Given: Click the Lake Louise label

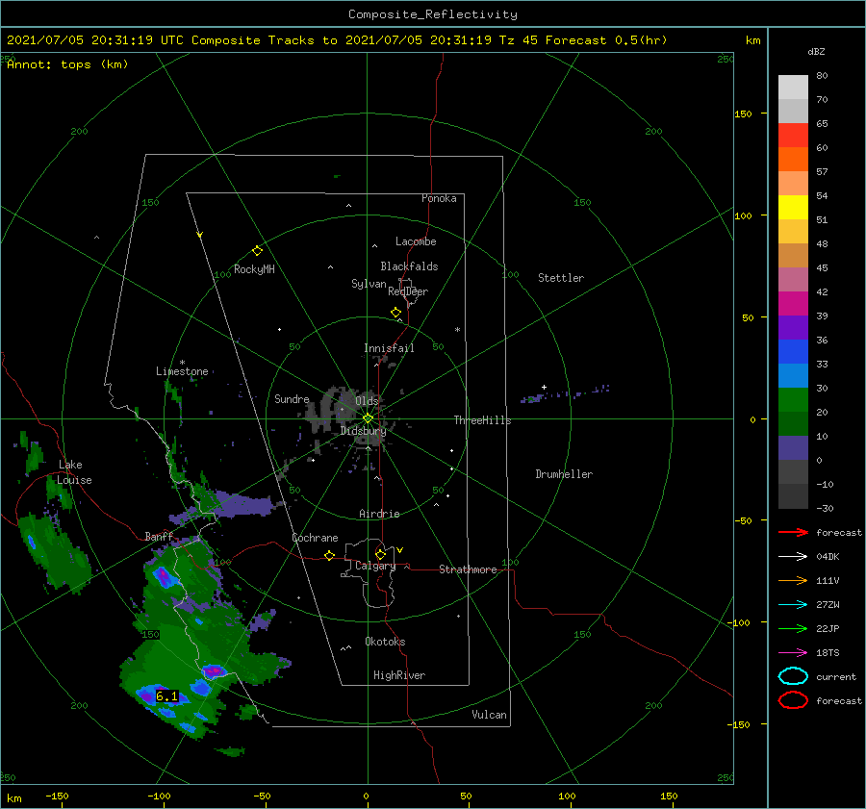Looking at the screenshot, I should tap(74, 472).
